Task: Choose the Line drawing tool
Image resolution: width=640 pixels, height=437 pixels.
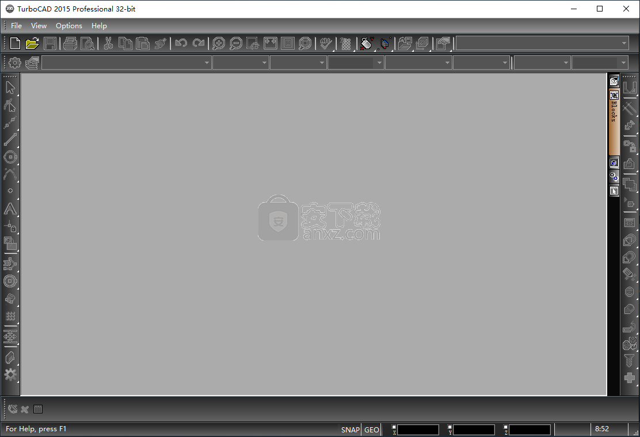Action: (x=10, y=139)
